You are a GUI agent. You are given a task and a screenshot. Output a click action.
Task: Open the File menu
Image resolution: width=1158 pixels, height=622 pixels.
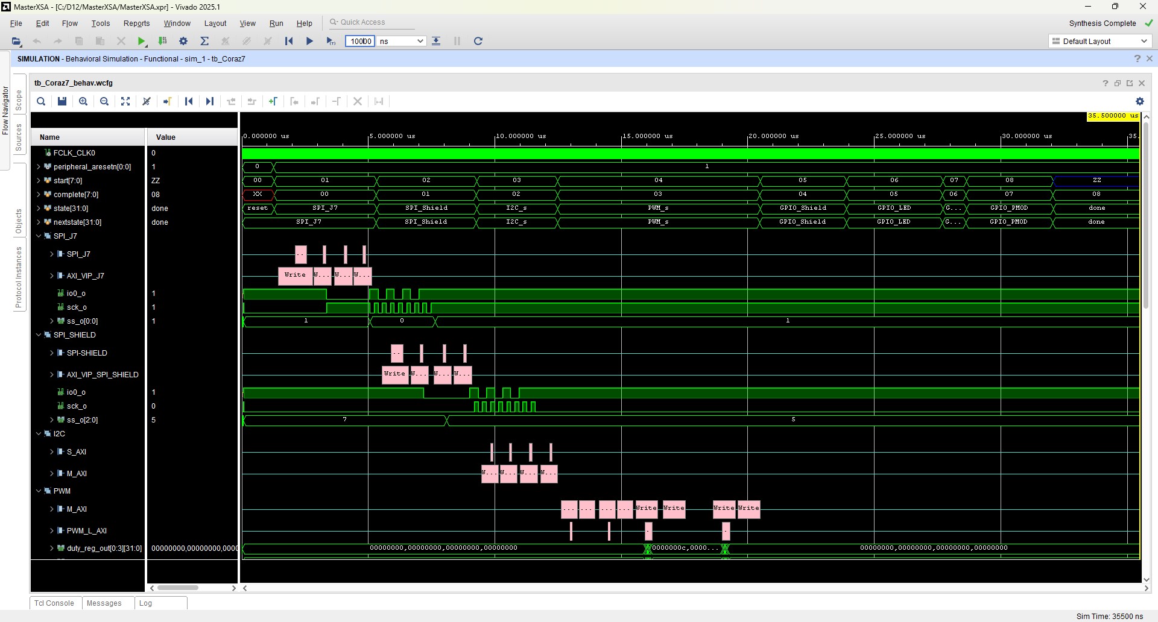[16, 23]
